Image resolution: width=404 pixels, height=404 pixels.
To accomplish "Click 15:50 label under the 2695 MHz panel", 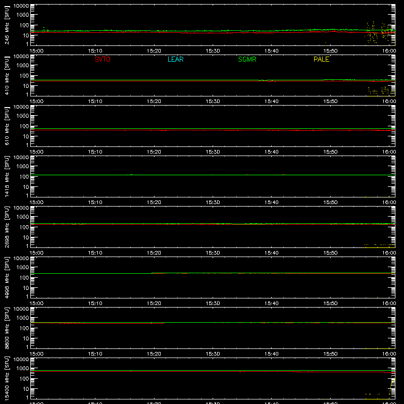I will click(x=330, y=253).
